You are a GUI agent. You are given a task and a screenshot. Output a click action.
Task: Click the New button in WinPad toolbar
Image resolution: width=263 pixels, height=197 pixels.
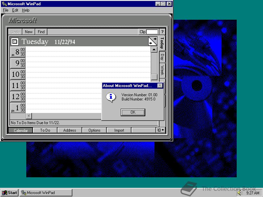[29, 32]
